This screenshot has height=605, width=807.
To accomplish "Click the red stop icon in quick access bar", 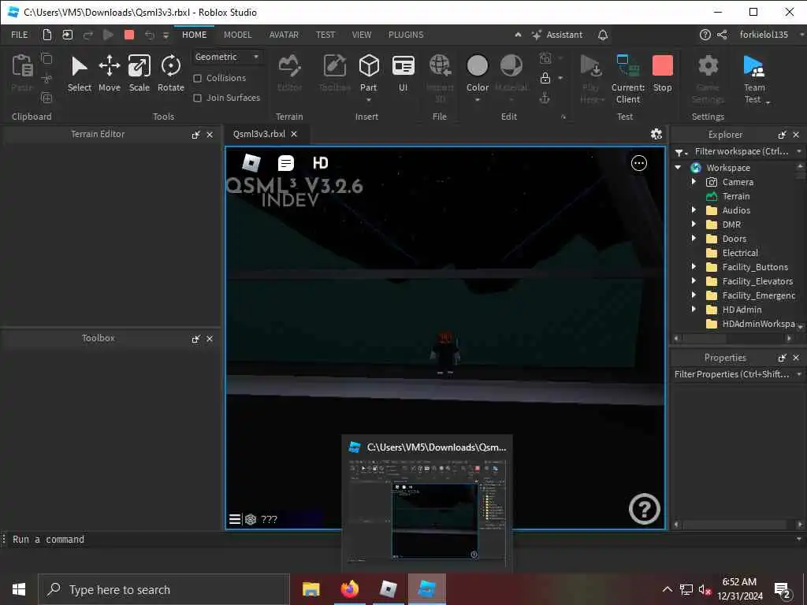I will [x=129, y=35].
